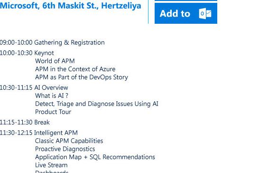Click APM in the Context of Azure
This screenshot has width=259, height=173.
tap(75, 69)
